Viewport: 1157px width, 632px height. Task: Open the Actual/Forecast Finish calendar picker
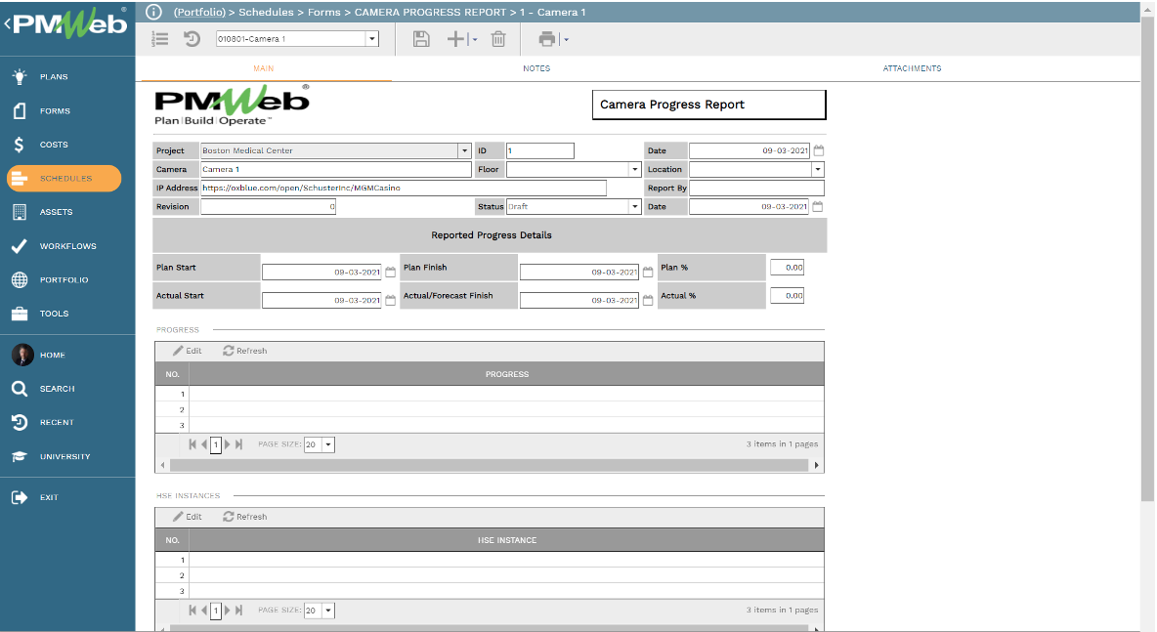coord(648,300)
